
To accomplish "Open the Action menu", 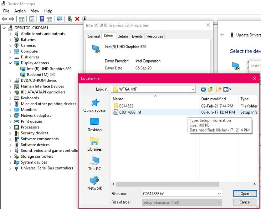I will tap(20, 11).
